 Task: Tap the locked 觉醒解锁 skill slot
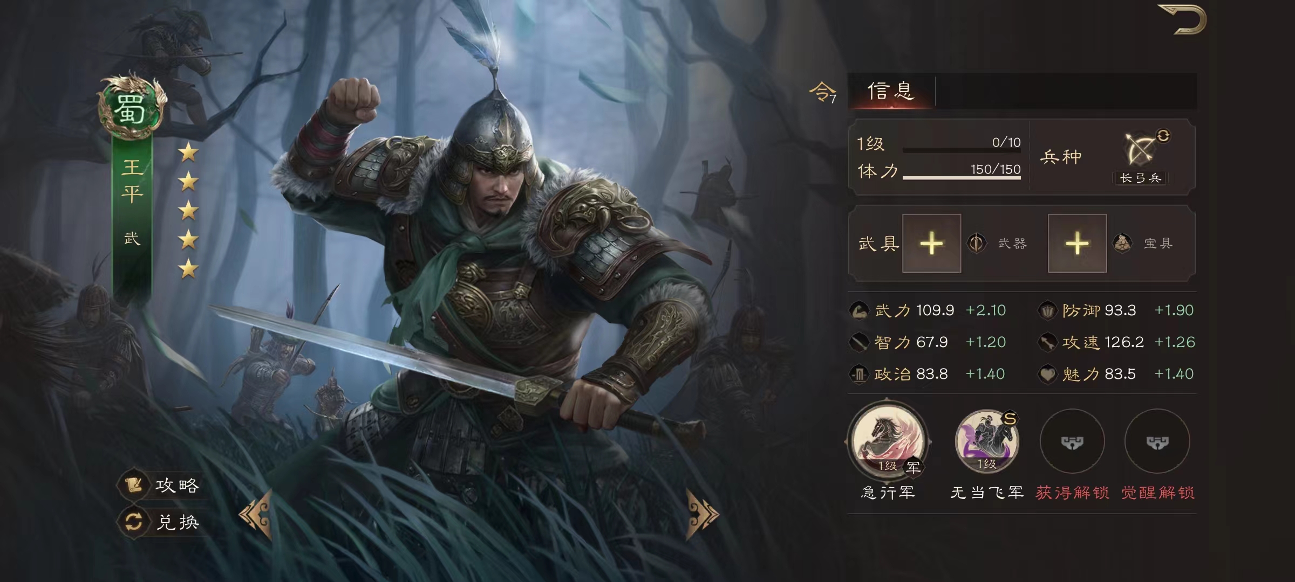coord(1157,441)
